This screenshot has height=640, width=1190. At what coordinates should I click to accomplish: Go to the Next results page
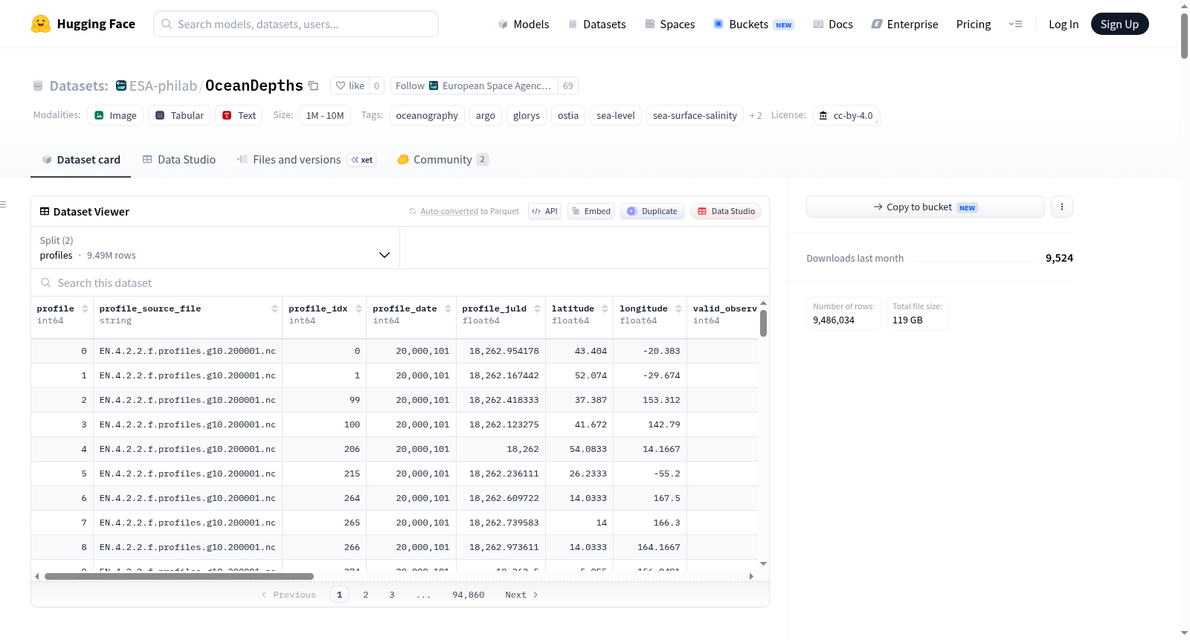[x=521, y=595]
